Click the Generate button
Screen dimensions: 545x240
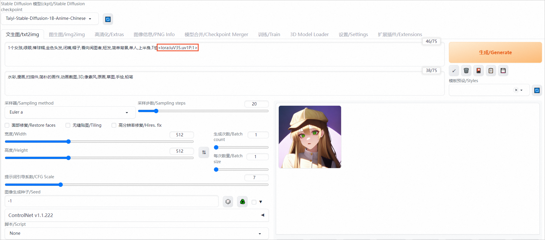point(495,52)
